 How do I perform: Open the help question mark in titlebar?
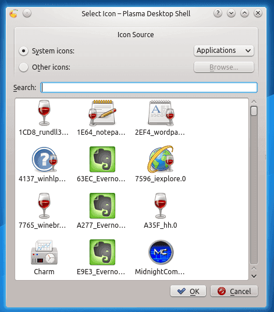point(218,13)
